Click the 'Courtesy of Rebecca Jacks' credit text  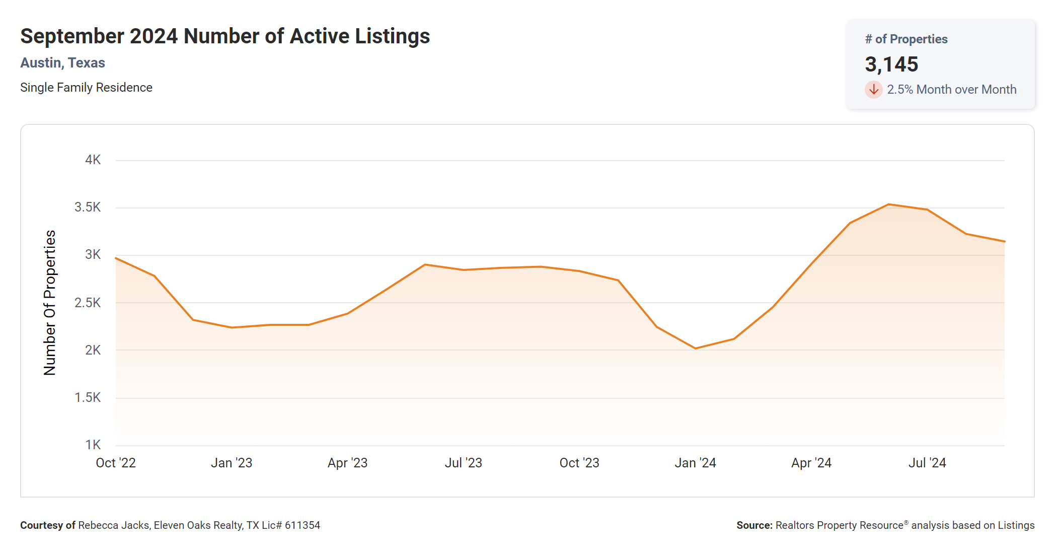(170, 525)
